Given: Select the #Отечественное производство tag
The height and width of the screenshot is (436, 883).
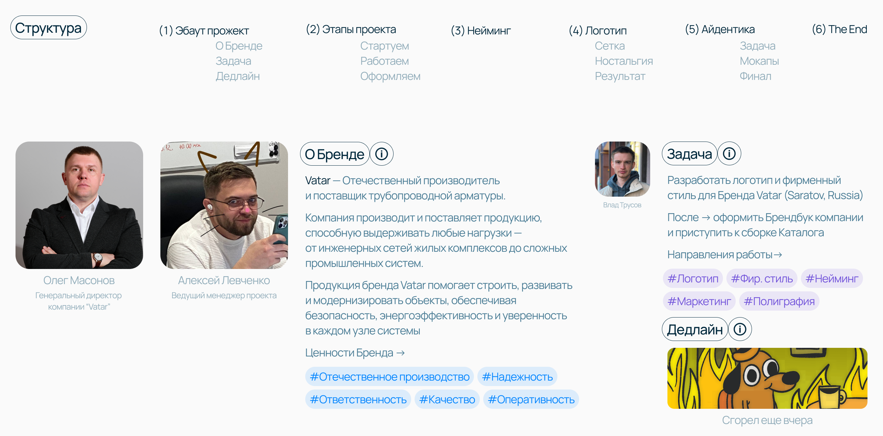Looking at the screenshot, I should click(x=389, y=377).
